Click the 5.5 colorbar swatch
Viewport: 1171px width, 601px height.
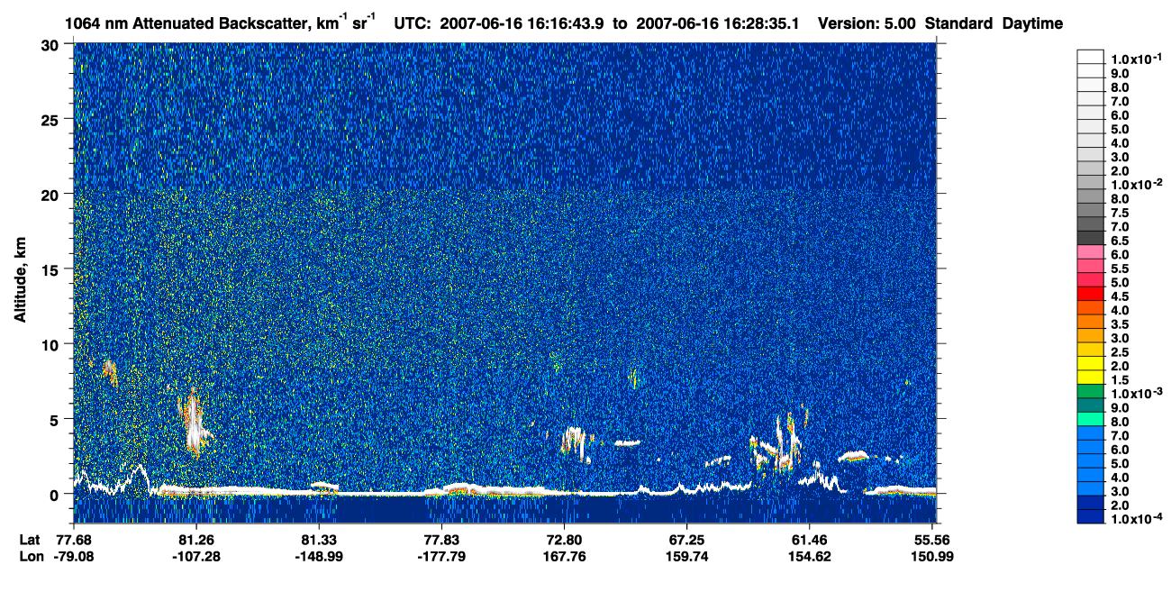pos(1091,267)
